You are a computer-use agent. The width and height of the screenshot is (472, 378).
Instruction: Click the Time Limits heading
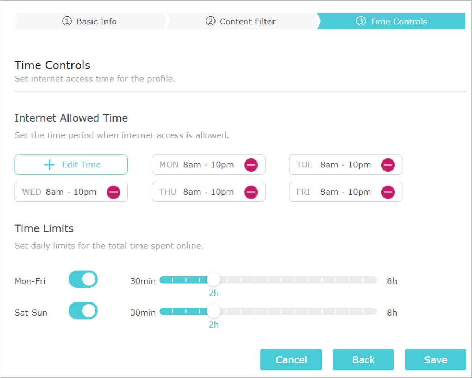tap(44, 228)
